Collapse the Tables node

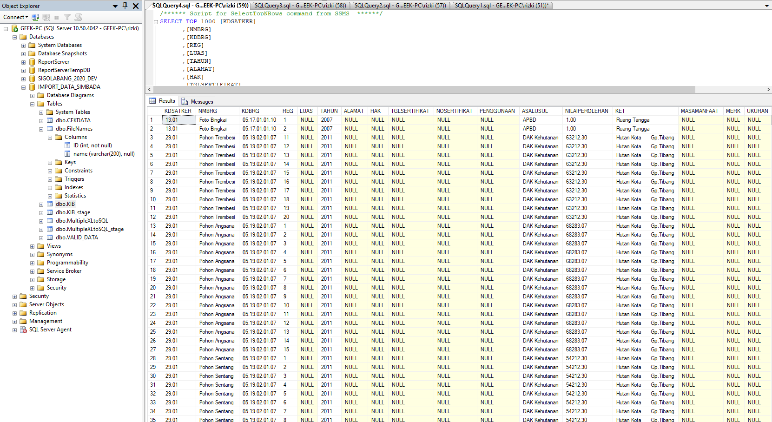32,104
